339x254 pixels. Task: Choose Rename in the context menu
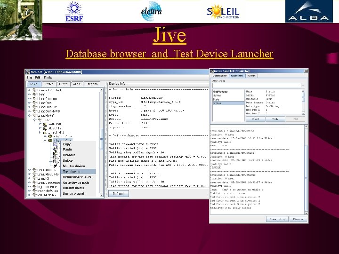click(x=78, y=155)
